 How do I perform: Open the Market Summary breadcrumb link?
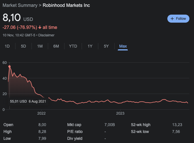20,5
